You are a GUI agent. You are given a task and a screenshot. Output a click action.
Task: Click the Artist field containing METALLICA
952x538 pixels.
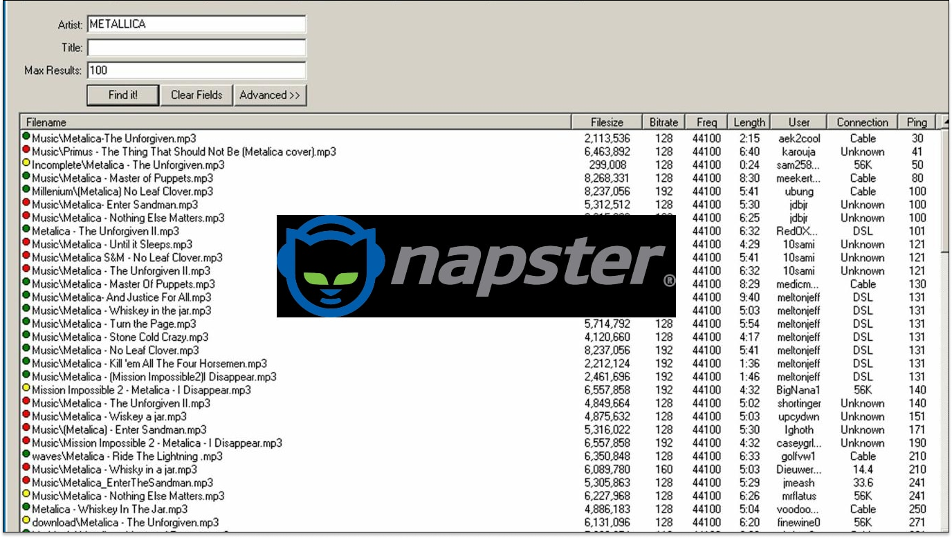tap(196, 24)
